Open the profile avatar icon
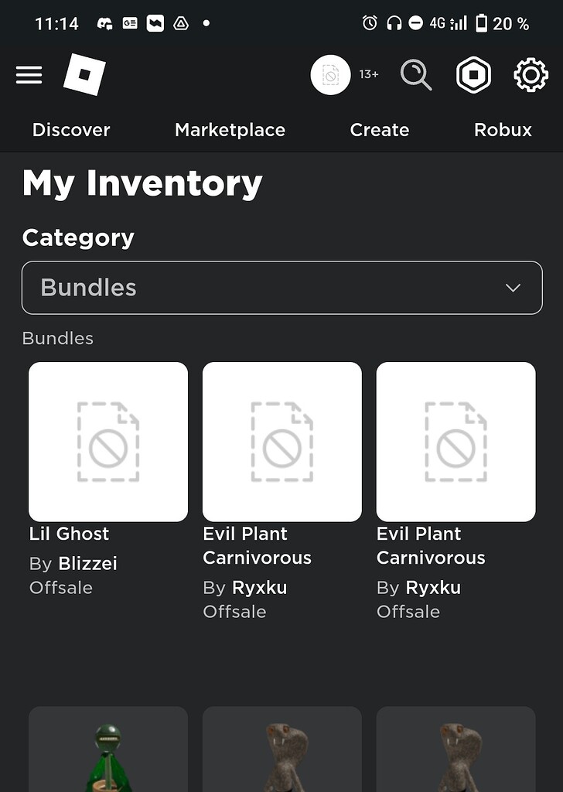563x792 pixels. (331, 75)
